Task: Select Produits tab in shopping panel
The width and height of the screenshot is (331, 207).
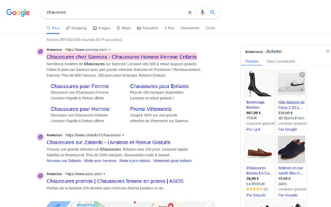Action: [251, 61]
